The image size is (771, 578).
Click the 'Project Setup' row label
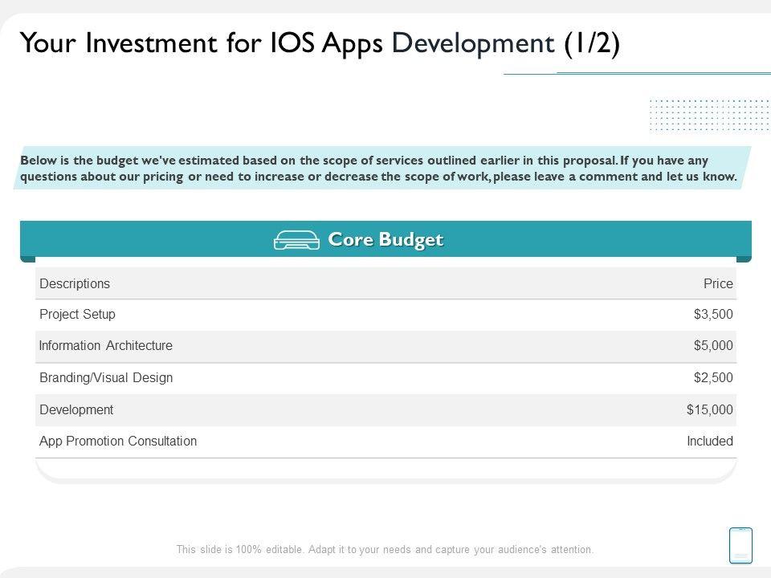[77, 314]
